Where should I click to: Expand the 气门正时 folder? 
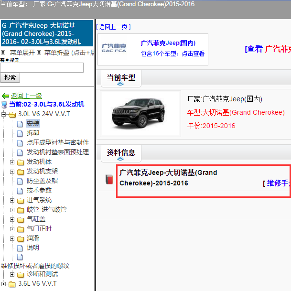coord(12,229)
